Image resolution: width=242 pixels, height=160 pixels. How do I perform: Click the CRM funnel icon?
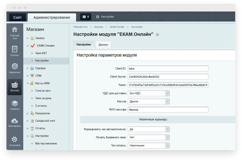tap(32, 76)
